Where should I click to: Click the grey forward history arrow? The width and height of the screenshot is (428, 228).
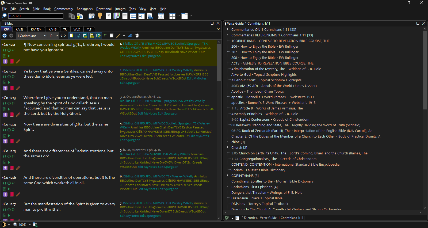pyautogui.click(x=11, y=36)
